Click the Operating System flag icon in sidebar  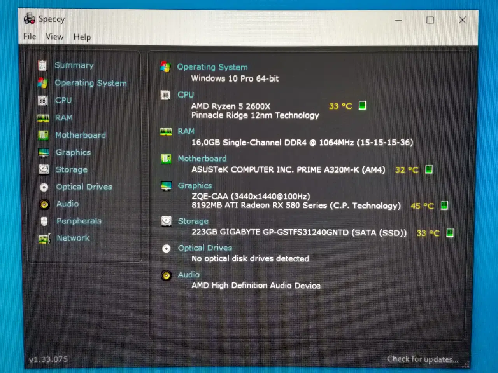tap(42, 83)
